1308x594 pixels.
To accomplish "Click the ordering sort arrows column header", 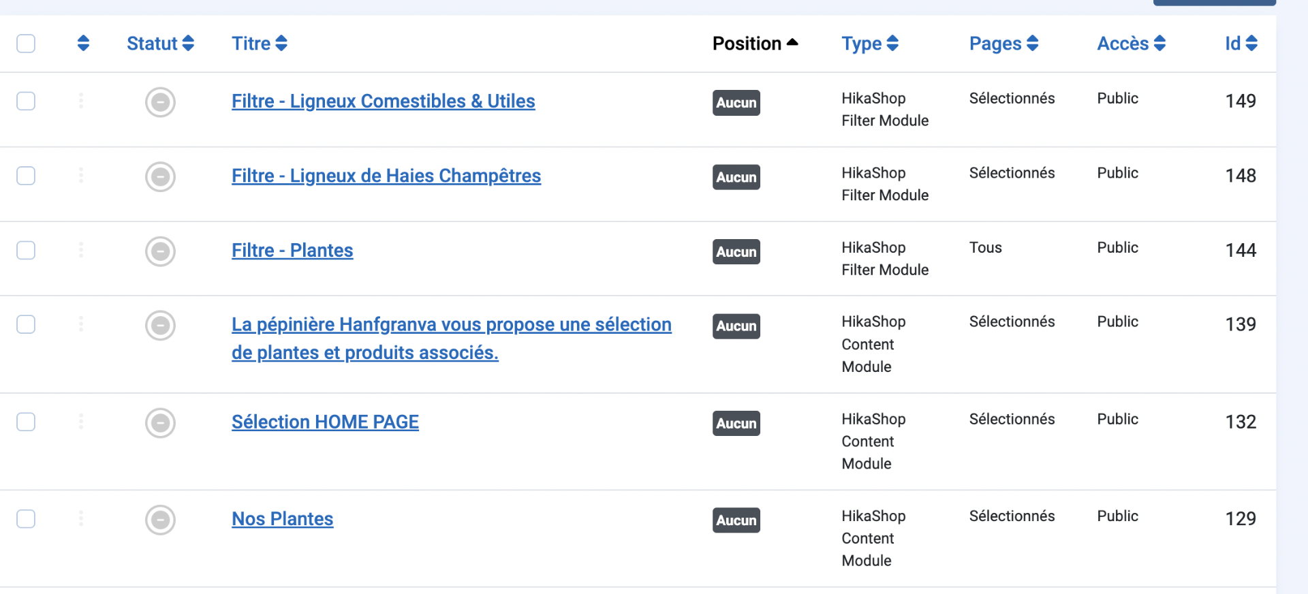I will click(83, 44).
